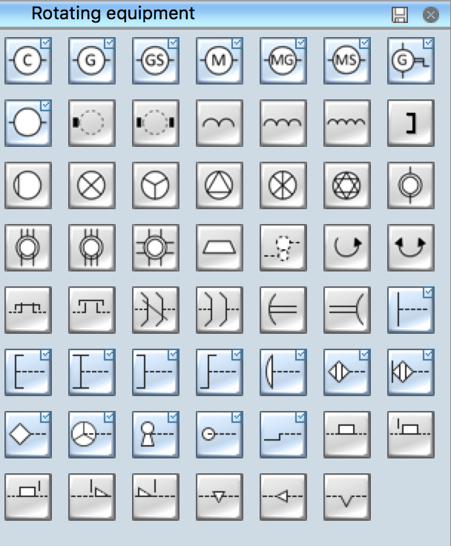Choose the motor symbol labeled M
Viewport: 451px width, 546px height.
(x=220, y=61)
